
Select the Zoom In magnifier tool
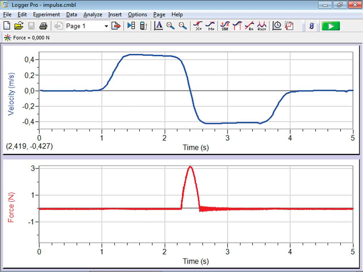170,26
